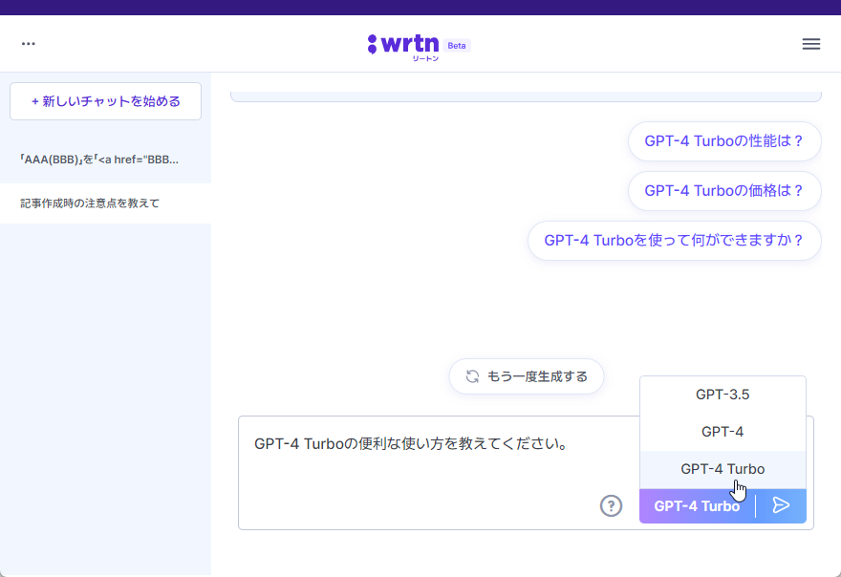841x577 pixels.
Task: Click the wrtn logo
Action: (x=403, y=46)
